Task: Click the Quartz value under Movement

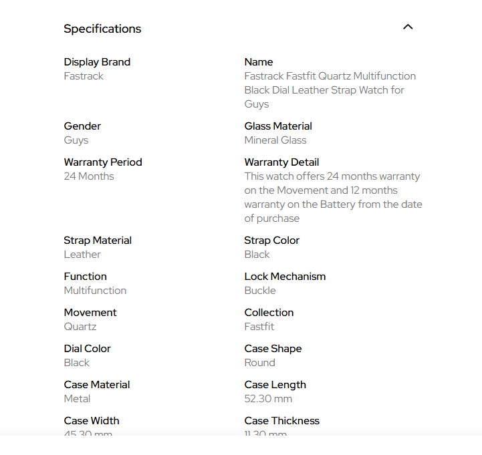Action: pos(80,327)
